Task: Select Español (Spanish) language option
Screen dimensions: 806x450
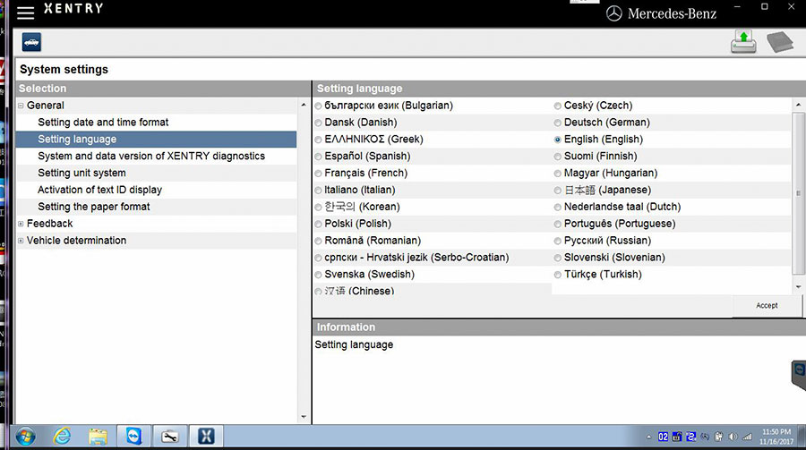Action: 319,157
